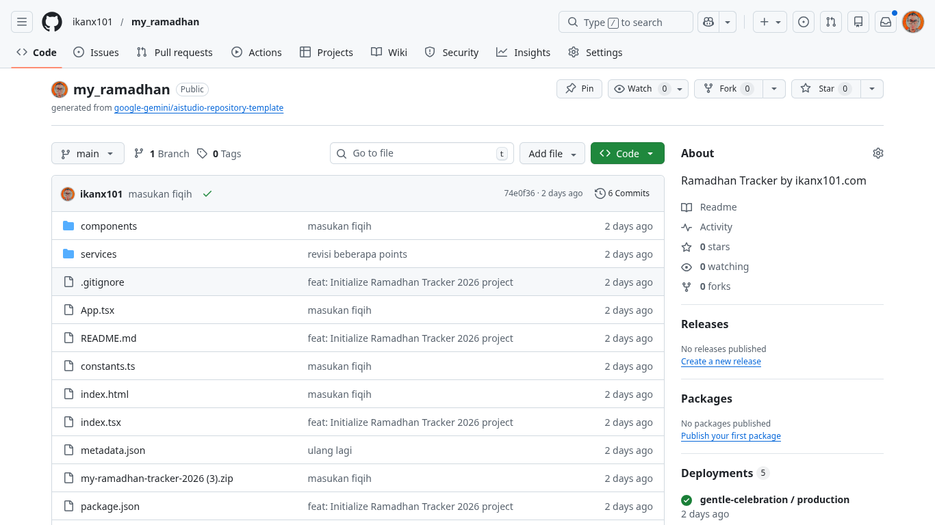935x525 pixels.
Task: Open the index.html file
Action: 105,394
